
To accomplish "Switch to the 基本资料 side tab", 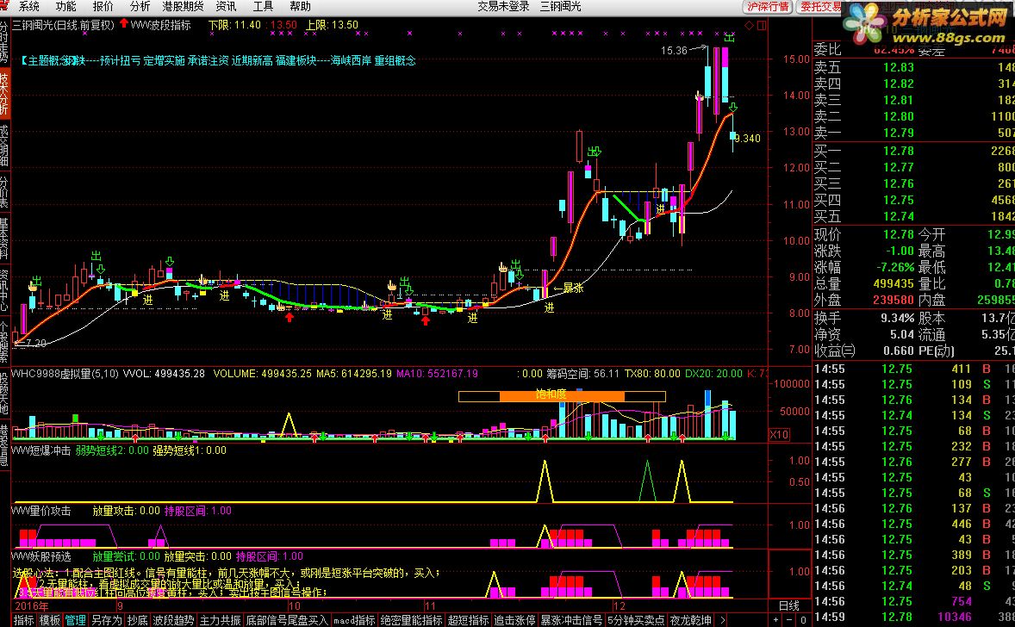I will (4, 238).
